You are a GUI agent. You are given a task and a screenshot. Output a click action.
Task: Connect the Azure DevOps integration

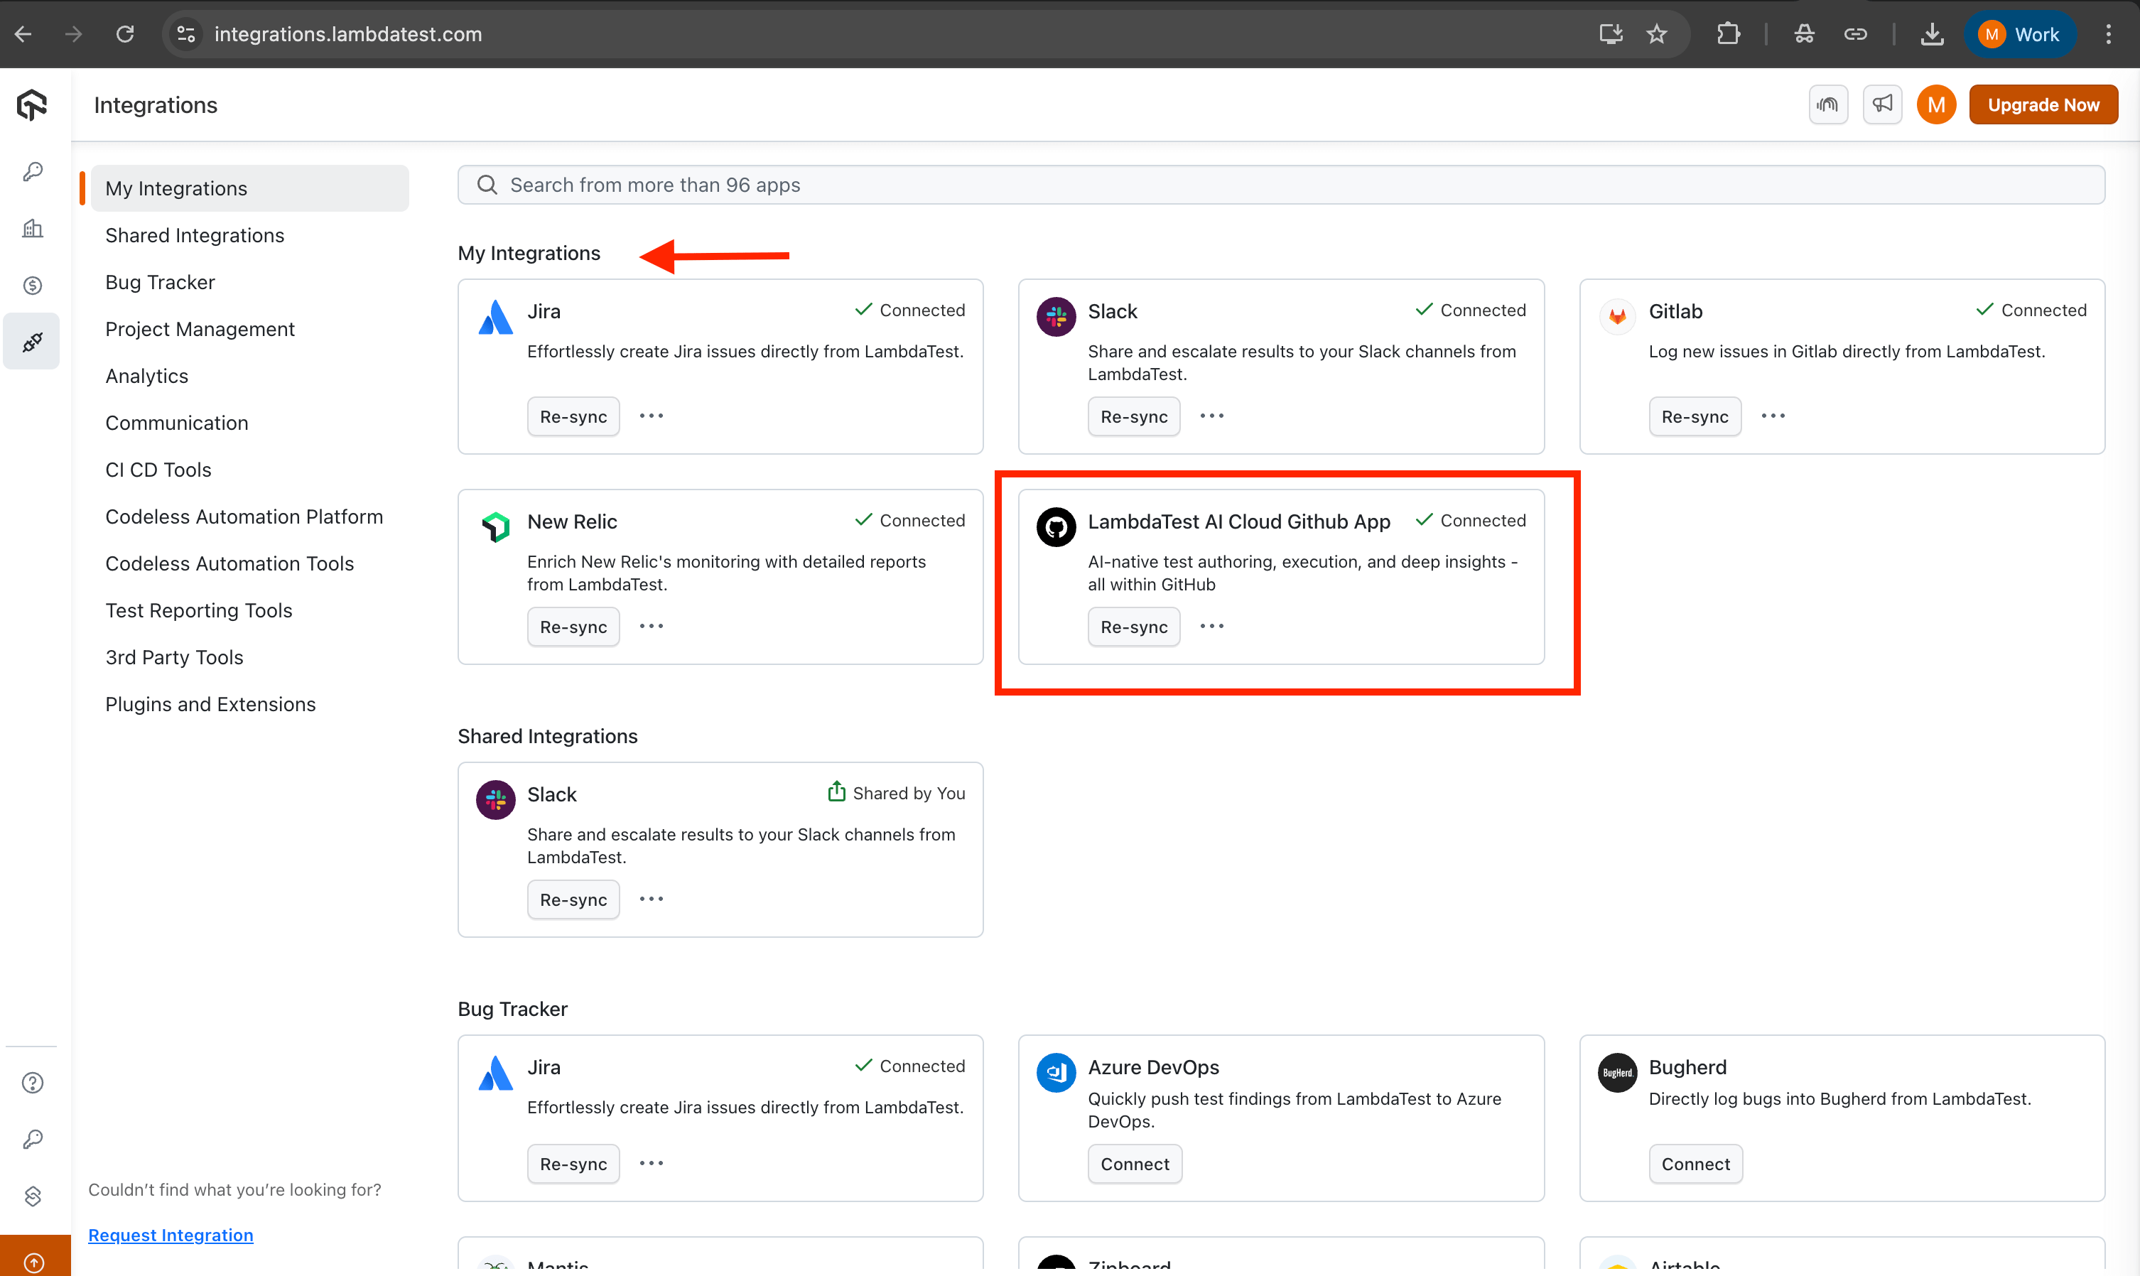[x=1134, y=1163]
